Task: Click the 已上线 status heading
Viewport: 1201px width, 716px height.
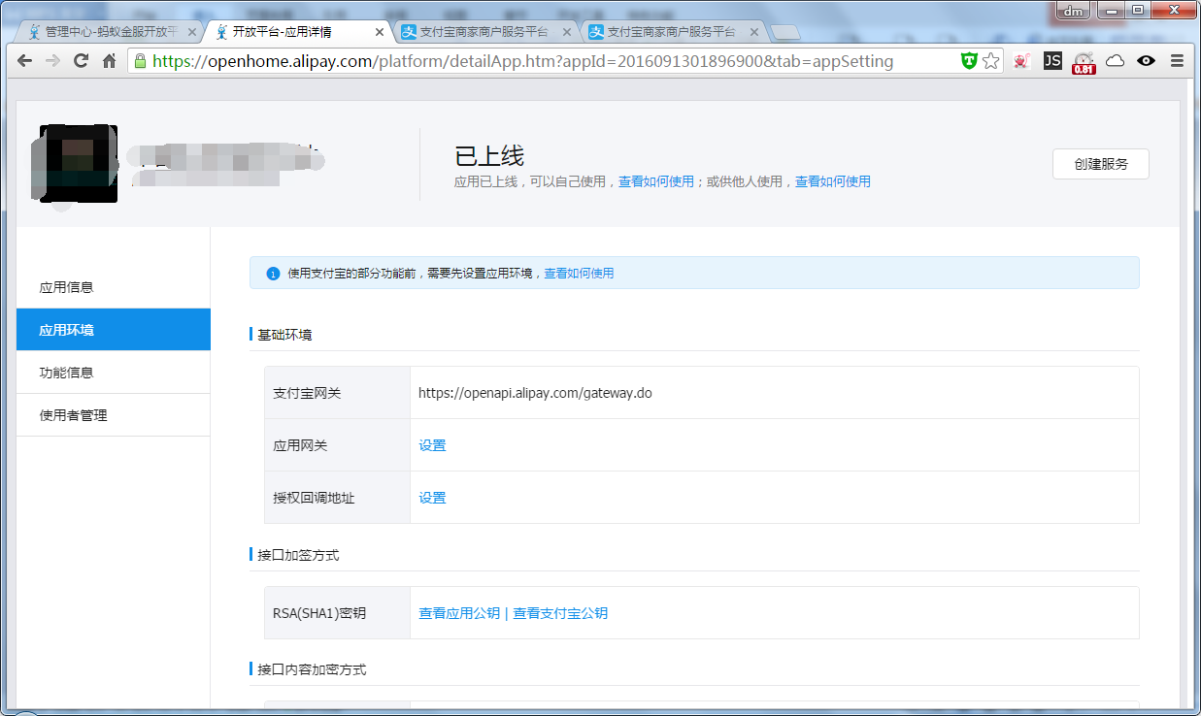Action: pyautogui.click(x=489, y=155)
